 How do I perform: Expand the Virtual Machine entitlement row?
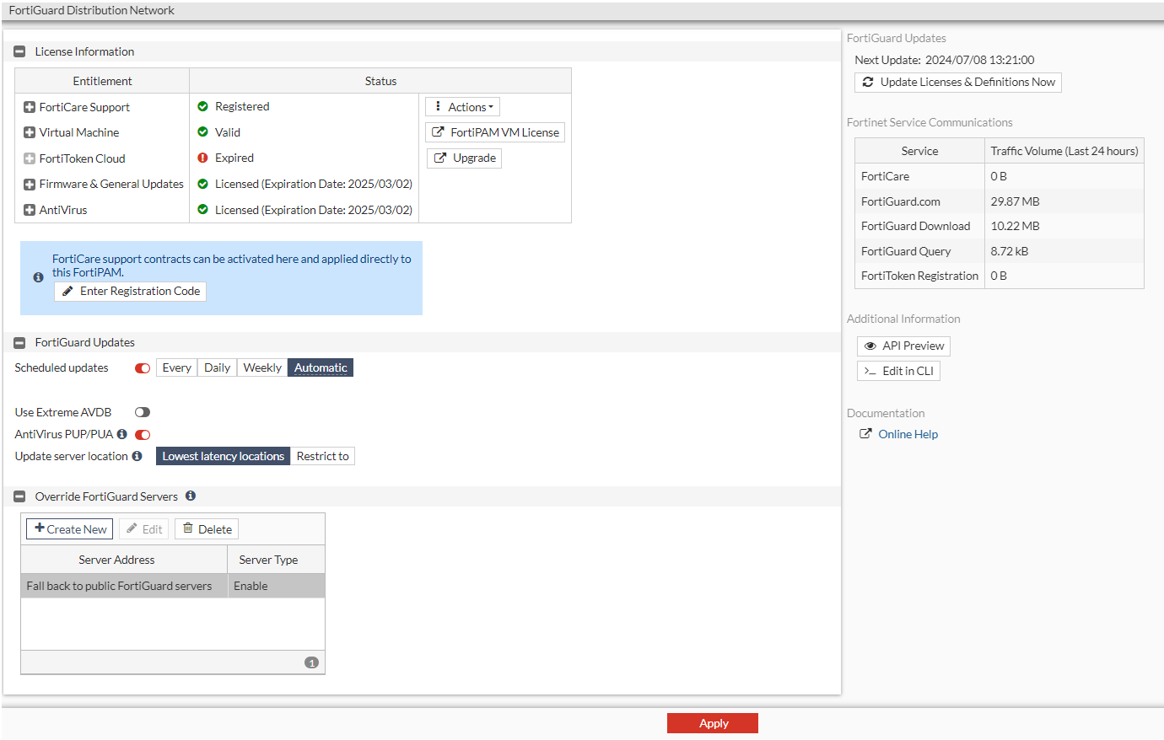30,132
